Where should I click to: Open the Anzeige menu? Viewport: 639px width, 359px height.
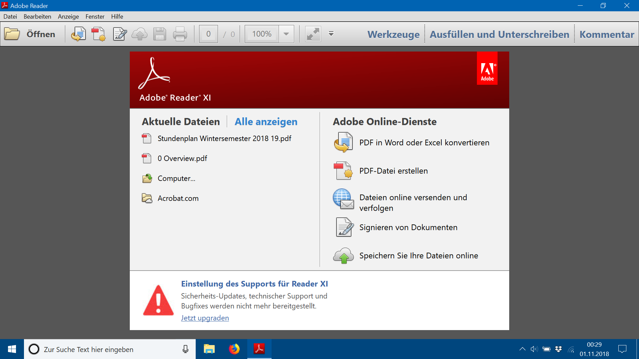(68, 17)
